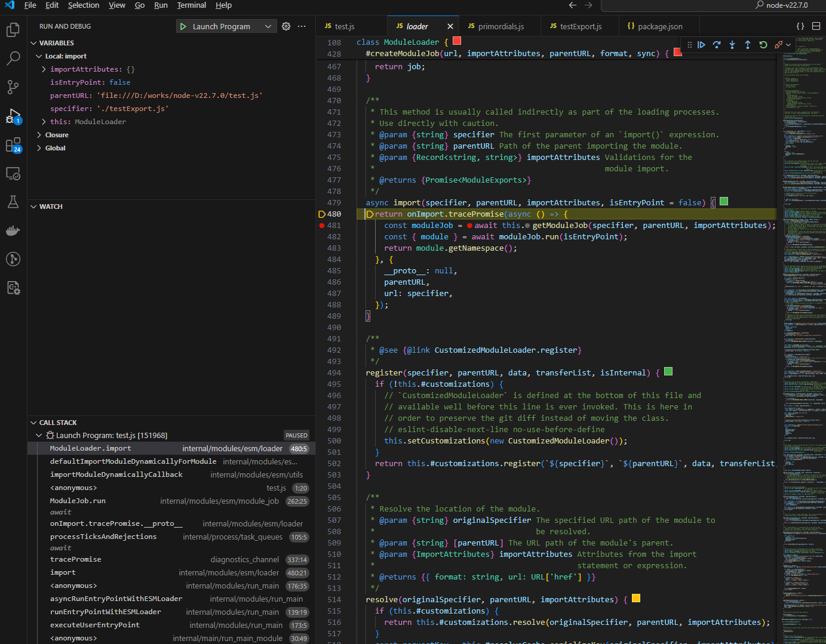
Task: Open the Terminal menu
Action: 191,5
